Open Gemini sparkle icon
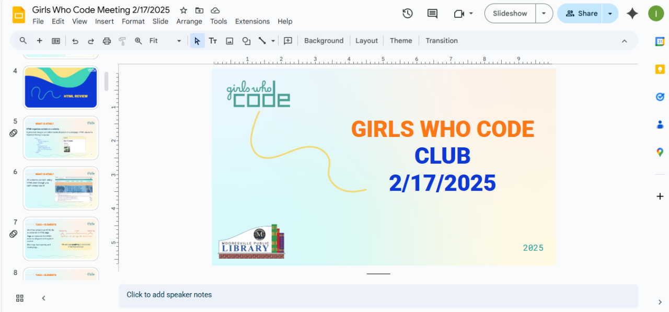669x312 pixels. pyautogui.click(x=632, y=14)
